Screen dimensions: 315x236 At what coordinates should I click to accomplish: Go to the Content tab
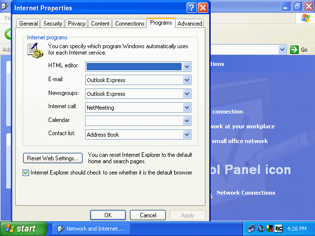100,24
